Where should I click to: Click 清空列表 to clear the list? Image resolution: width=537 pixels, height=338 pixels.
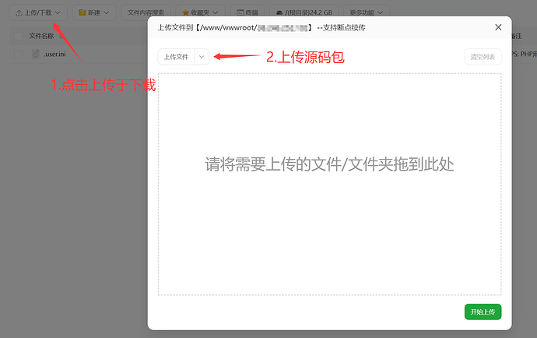(x=483, y=57)
